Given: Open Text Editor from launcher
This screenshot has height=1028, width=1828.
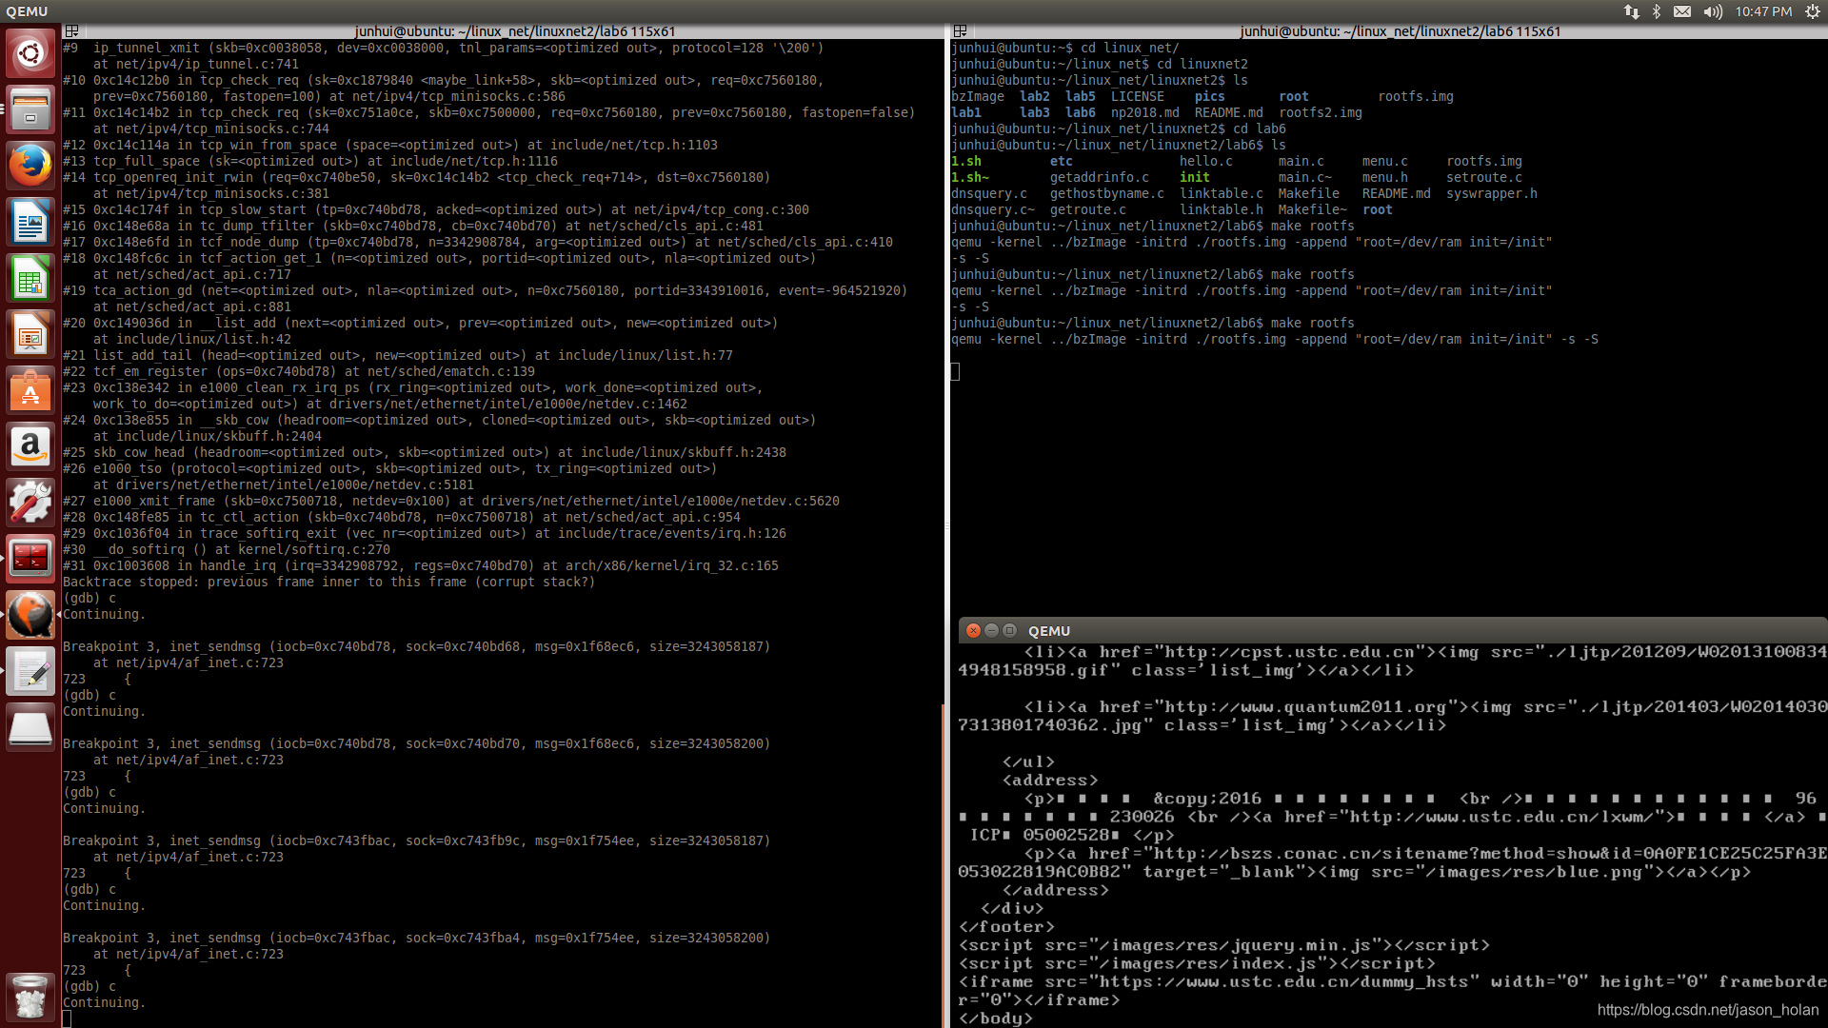Looking at the screenshot, I should point(30,671).
